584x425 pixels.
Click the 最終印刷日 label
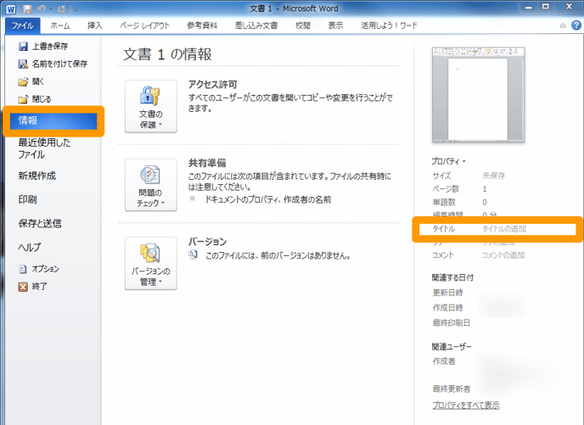(452, 322)
